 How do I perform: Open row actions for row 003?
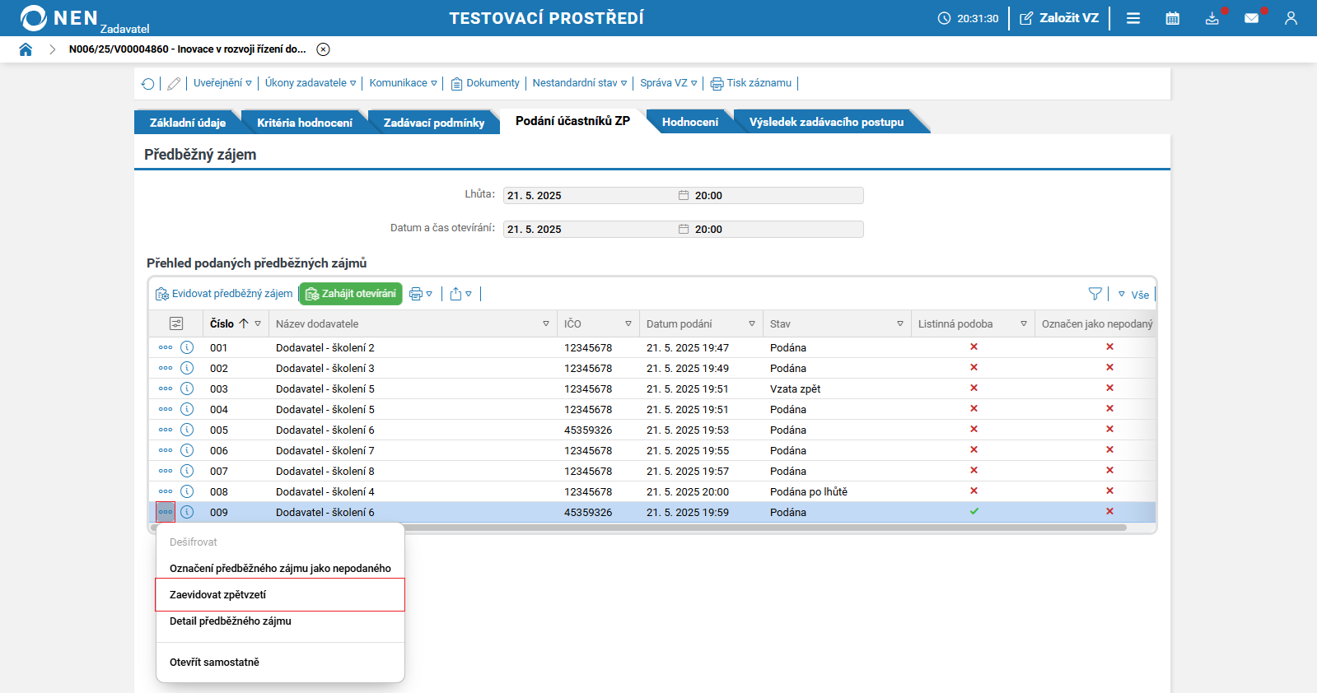tap(166, 388)
